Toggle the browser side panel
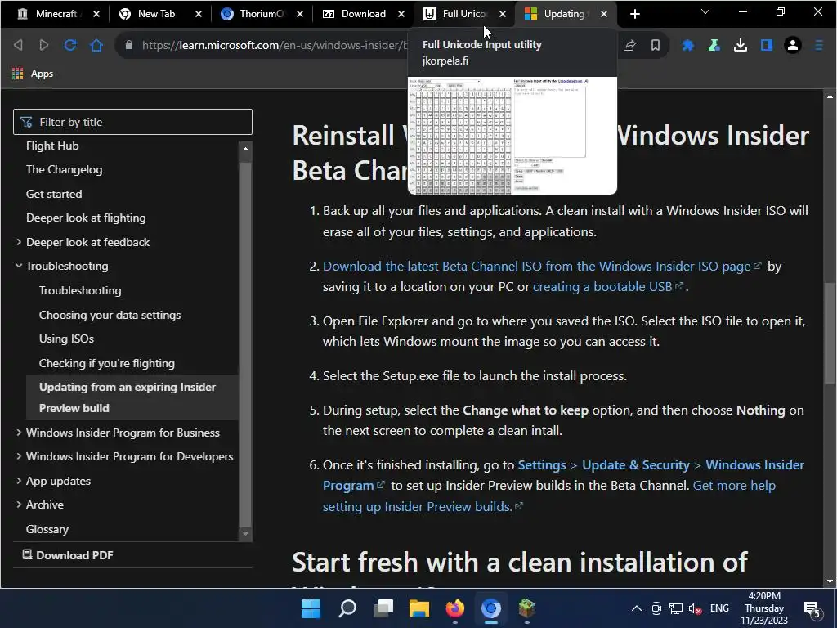Viewport: 837px width, 628px height. [x=767, y=46]
